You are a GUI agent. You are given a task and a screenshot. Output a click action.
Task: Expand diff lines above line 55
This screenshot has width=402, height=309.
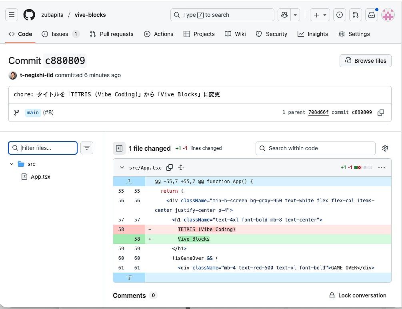click(x=129, y=181)
